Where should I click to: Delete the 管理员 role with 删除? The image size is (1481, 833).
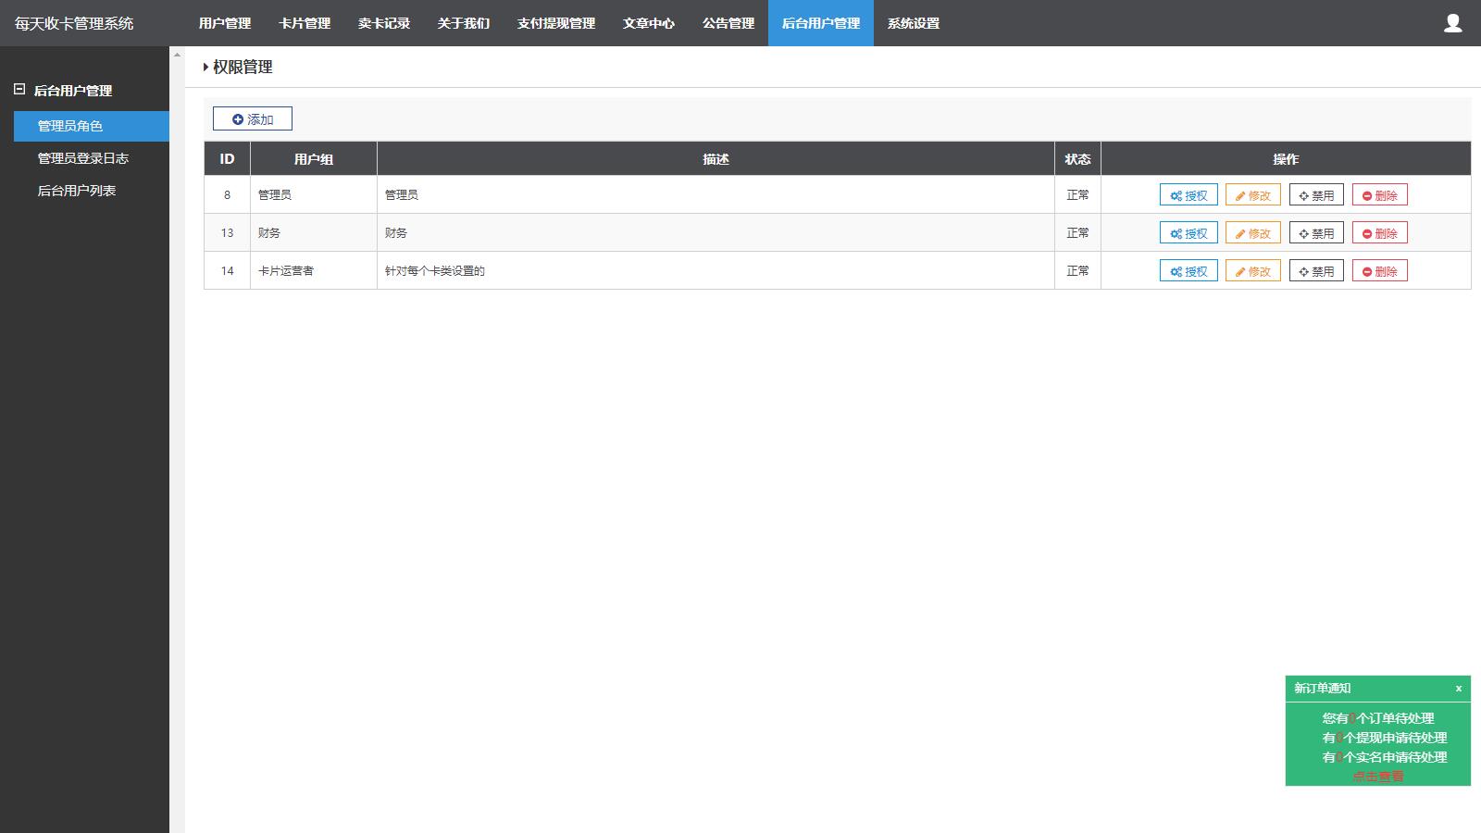1379,195
